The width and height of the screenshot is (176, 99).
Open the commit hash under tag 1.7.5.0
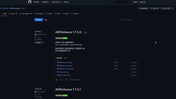click(x=39, y=39)
